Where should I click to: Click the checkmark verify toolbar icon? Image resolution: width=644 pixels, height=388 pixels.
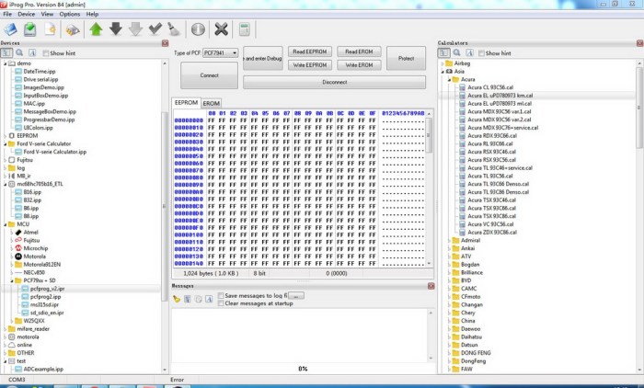point(155,29)
